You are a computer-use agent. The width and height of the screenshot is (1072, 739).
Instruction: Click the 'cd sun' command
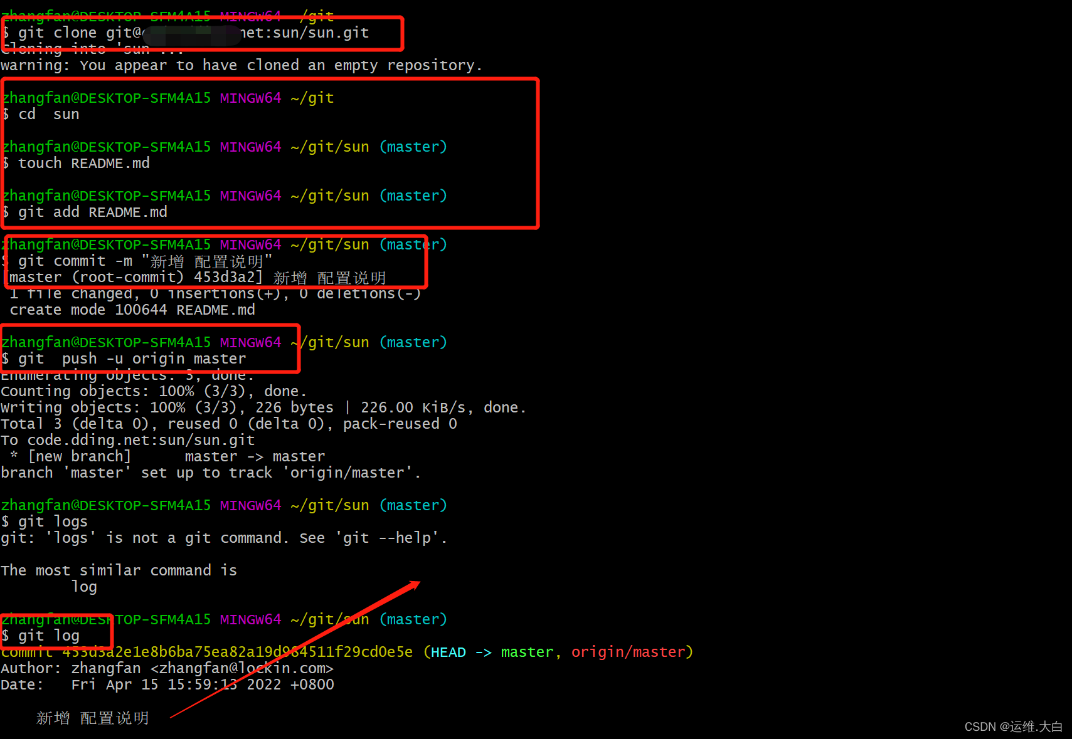41,114
